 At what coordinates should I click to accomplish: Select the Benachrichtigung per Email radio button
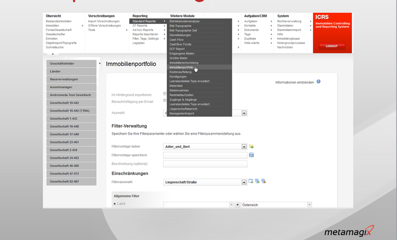[165, 100]
